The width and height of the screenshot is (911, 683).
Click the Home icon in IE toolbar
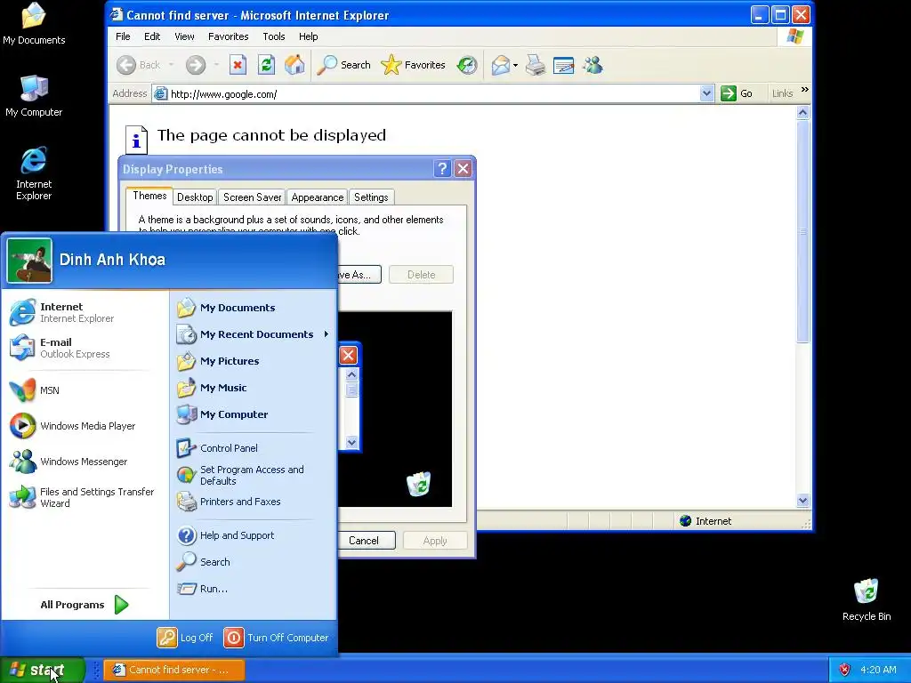[x=294, y=65]
